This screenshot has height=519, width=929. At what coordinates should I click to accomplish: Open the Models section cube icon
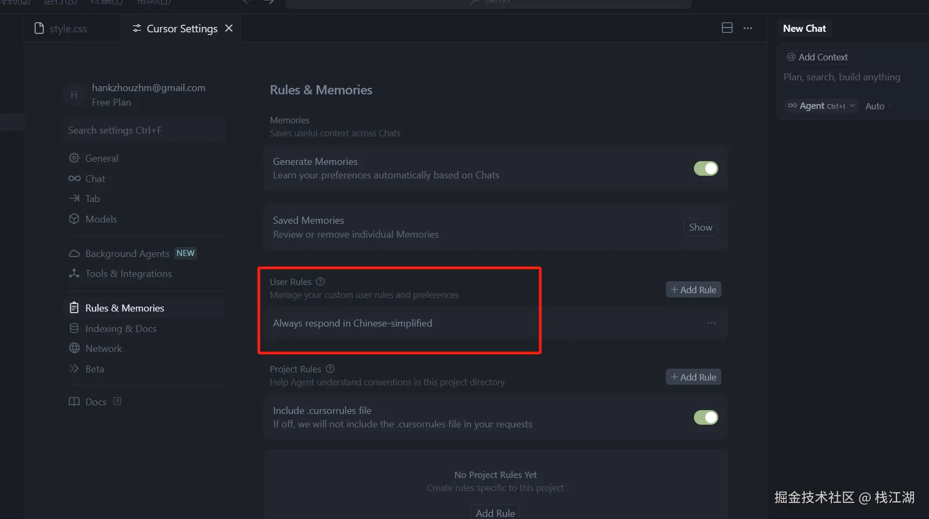74,219
